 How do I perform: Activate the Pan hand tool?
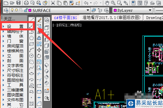tap(107, 3)
